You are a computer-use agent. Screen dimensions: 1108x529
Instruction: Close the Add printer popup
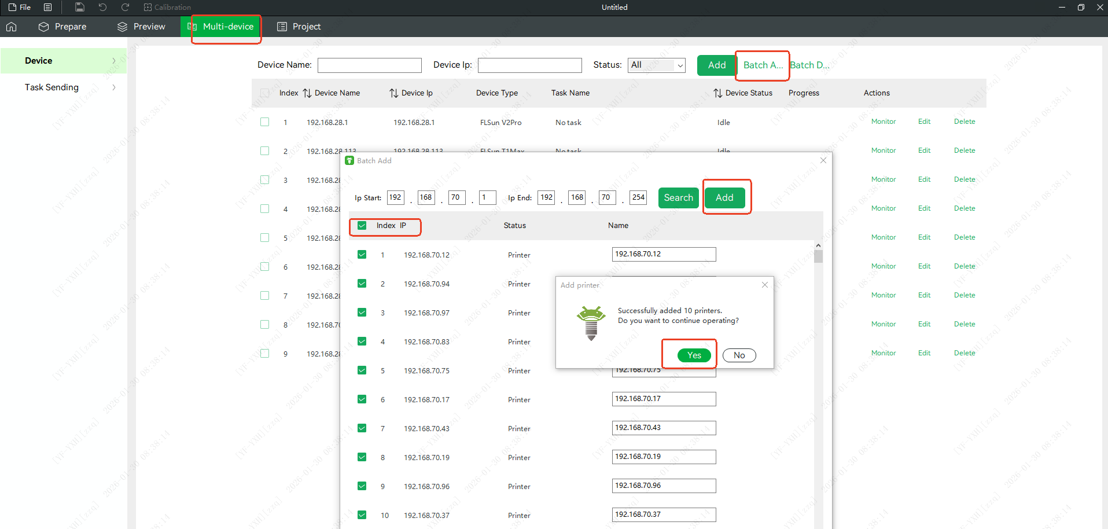click(x=764, y=285)
